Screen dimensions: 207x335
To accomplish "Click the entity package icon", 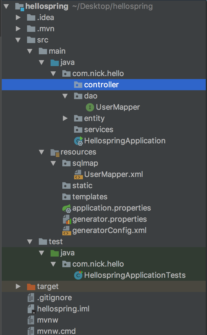I will pyautogui.click(x=78, y=118).
